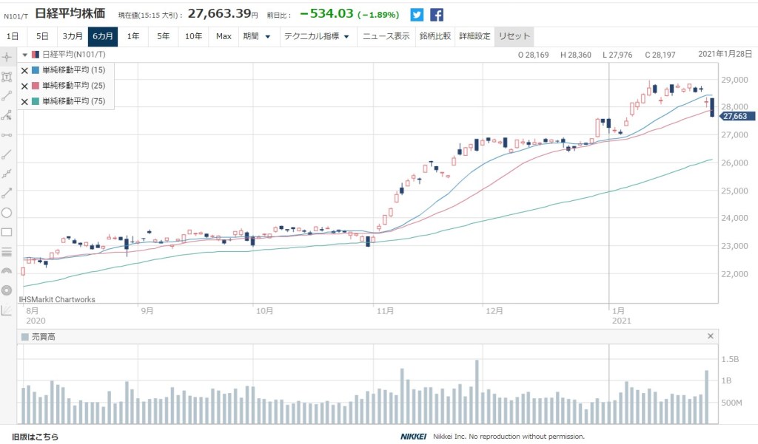This screenshot has width=758, height=444.
Task: Remove the 15-day simple moving average
Action: pyautogui.click(x=24, y=70)
